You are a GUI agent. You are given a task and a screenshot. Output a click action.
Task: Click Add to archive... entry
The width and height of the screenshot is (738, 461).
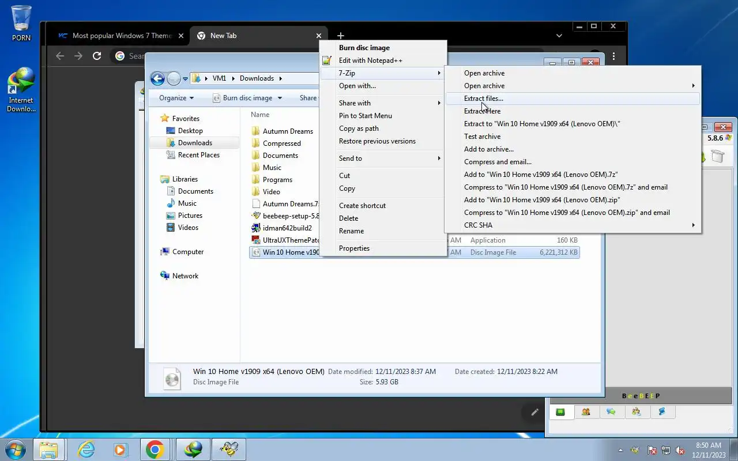tap(573, 149)
